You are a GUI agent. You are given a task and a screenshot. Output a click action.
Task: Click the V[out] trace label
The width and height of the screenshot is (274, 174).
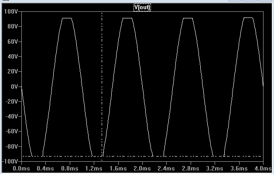click(142, 7)
